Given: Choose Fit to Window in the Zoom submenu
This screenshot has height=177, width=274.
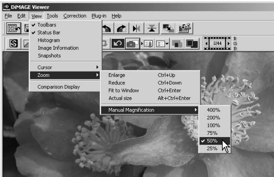Looking at the screenshot, I should click(150, 90).
